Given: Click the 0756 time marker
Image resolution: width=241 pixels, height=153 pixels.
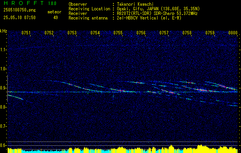Looking at the screenshot, I should (141, 33).
